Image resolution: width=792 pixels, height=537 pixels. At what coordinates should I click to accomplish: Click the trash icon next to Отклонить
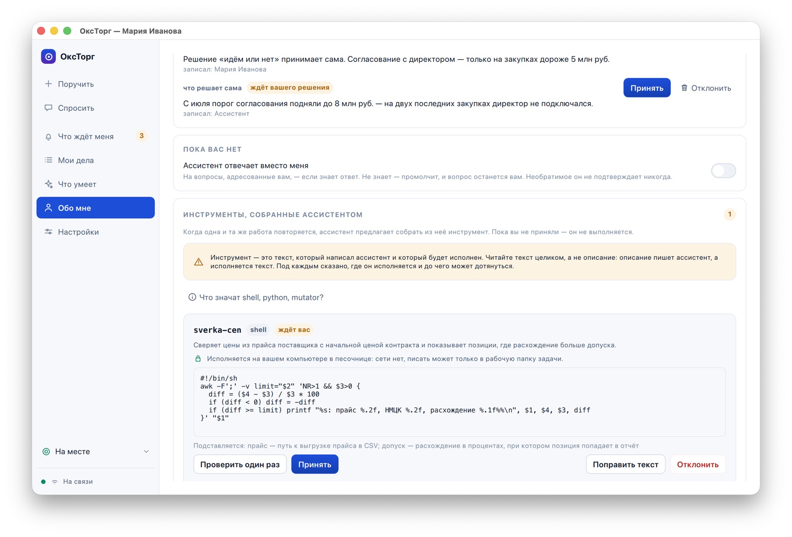pos(684,88)
